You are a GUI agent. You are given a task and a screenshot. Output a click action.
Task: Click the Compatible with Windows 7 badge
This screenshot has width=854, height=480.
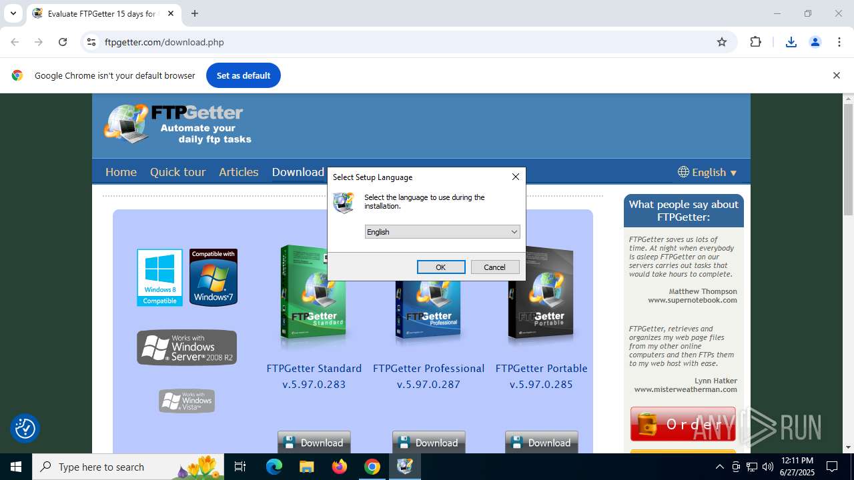[213, 277]
